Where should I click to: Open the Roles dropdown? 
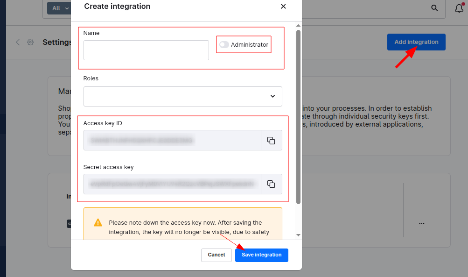182,96
